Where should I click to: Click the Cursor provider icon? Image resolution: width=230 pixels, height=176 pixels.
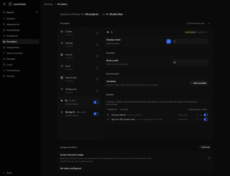point(62,54)
